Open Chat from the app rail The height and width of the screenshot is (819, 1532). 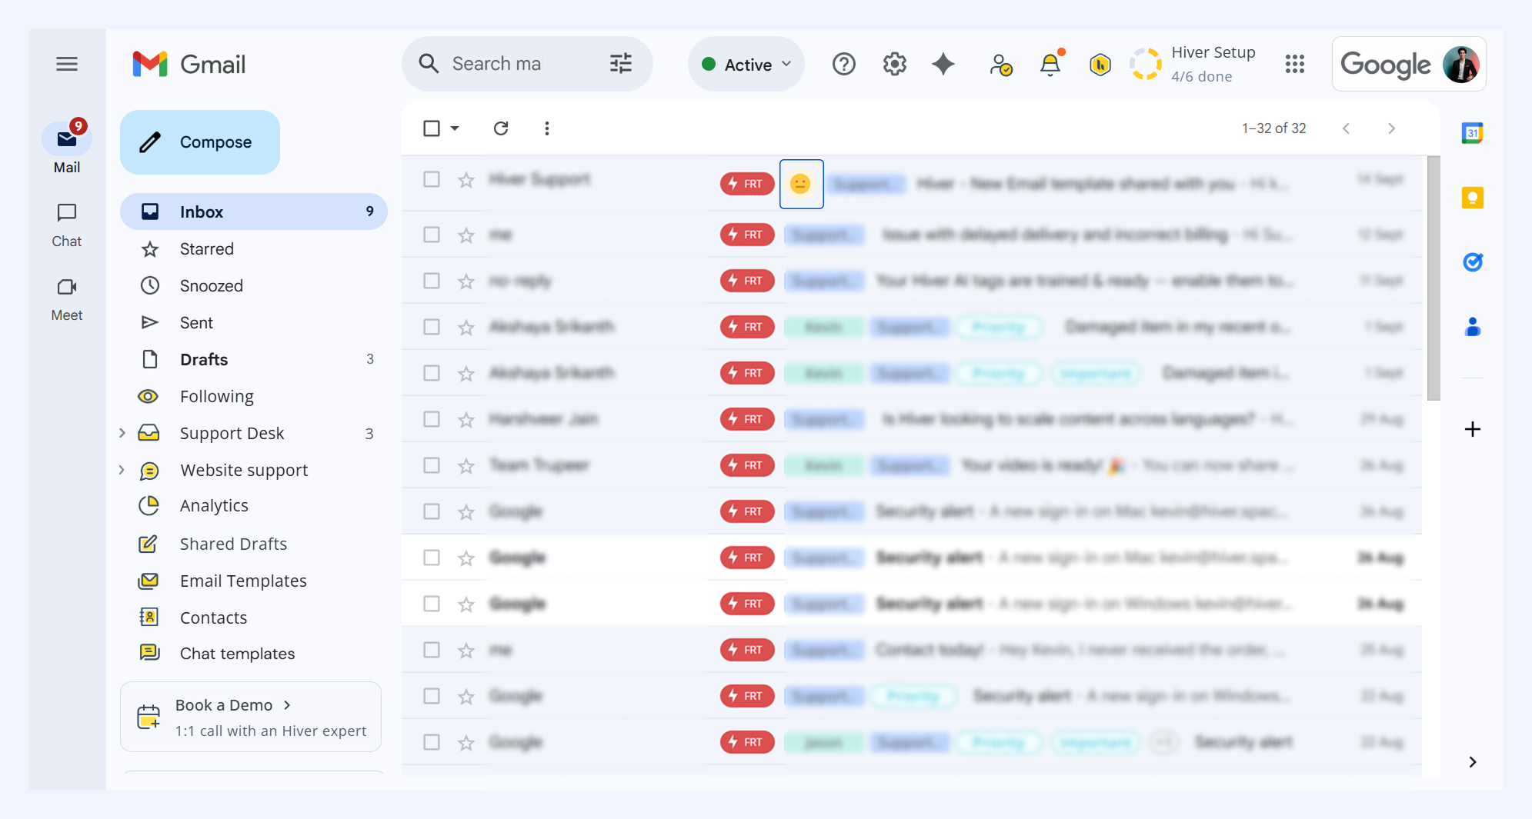pyautogui.click(x=67, y=225)
